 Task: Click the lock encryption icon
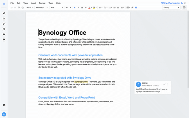tap(4, 34)
